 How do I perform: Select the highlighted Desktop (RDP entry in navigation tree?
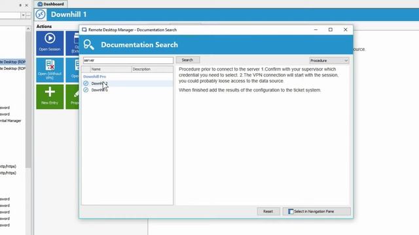pyautogui.click(x=12, y=62)
